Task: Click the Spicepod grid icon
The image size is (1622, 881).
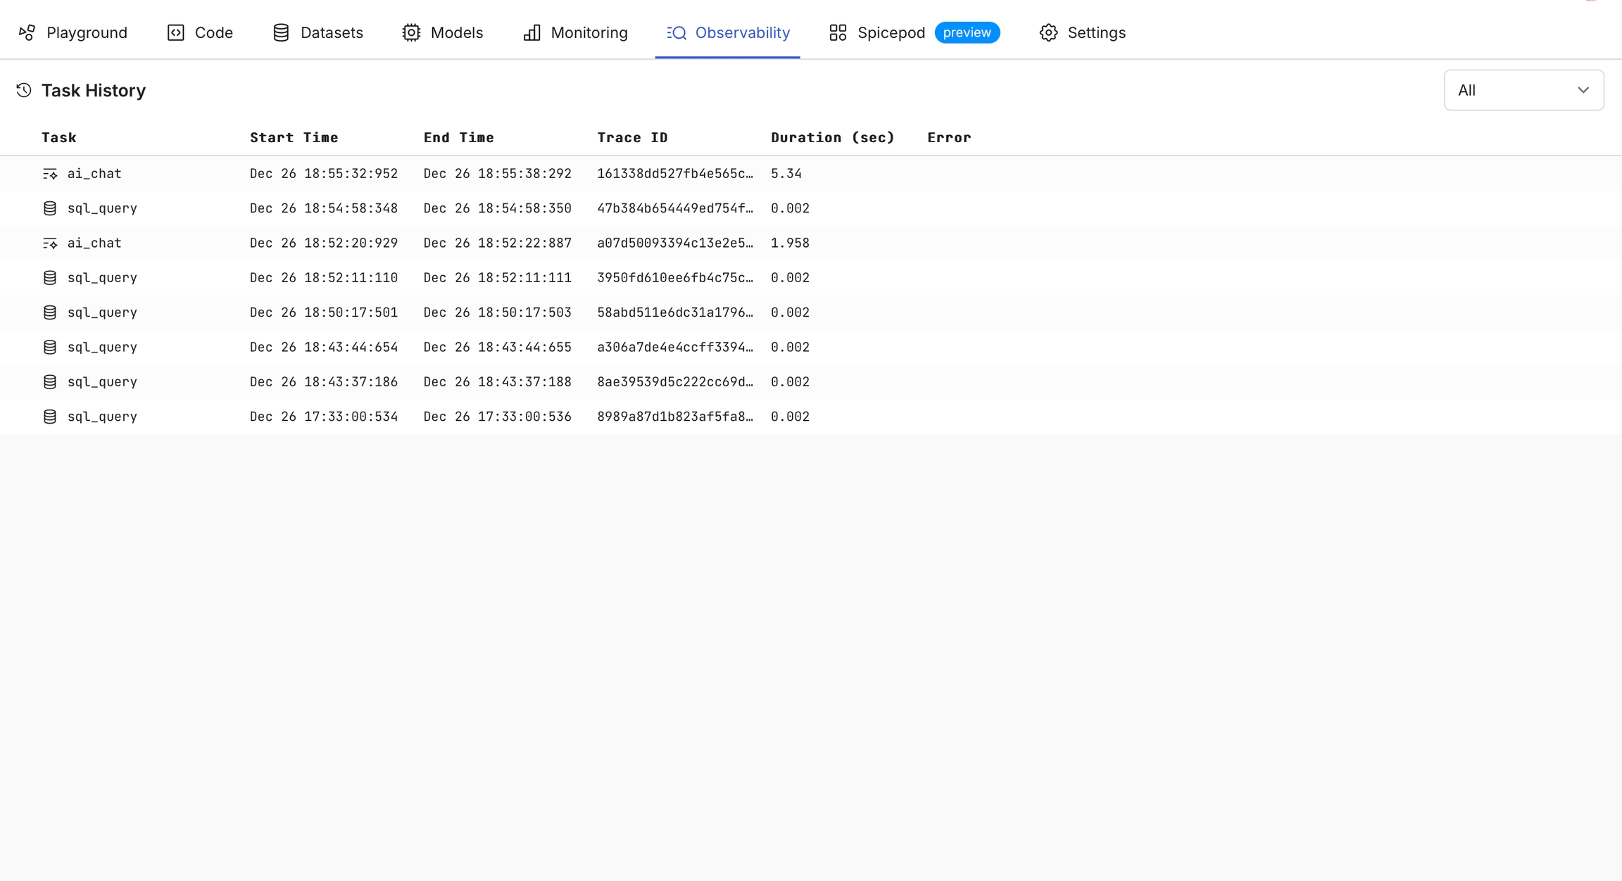Action: (x=838, y=33)
